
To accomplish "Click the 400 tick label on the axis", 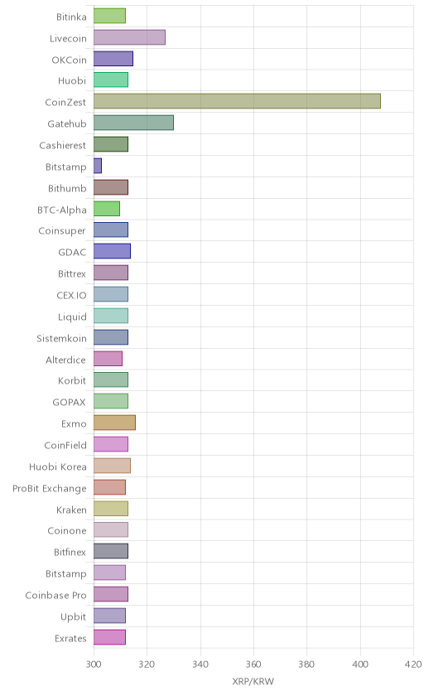I will click(x=360, y=664).
